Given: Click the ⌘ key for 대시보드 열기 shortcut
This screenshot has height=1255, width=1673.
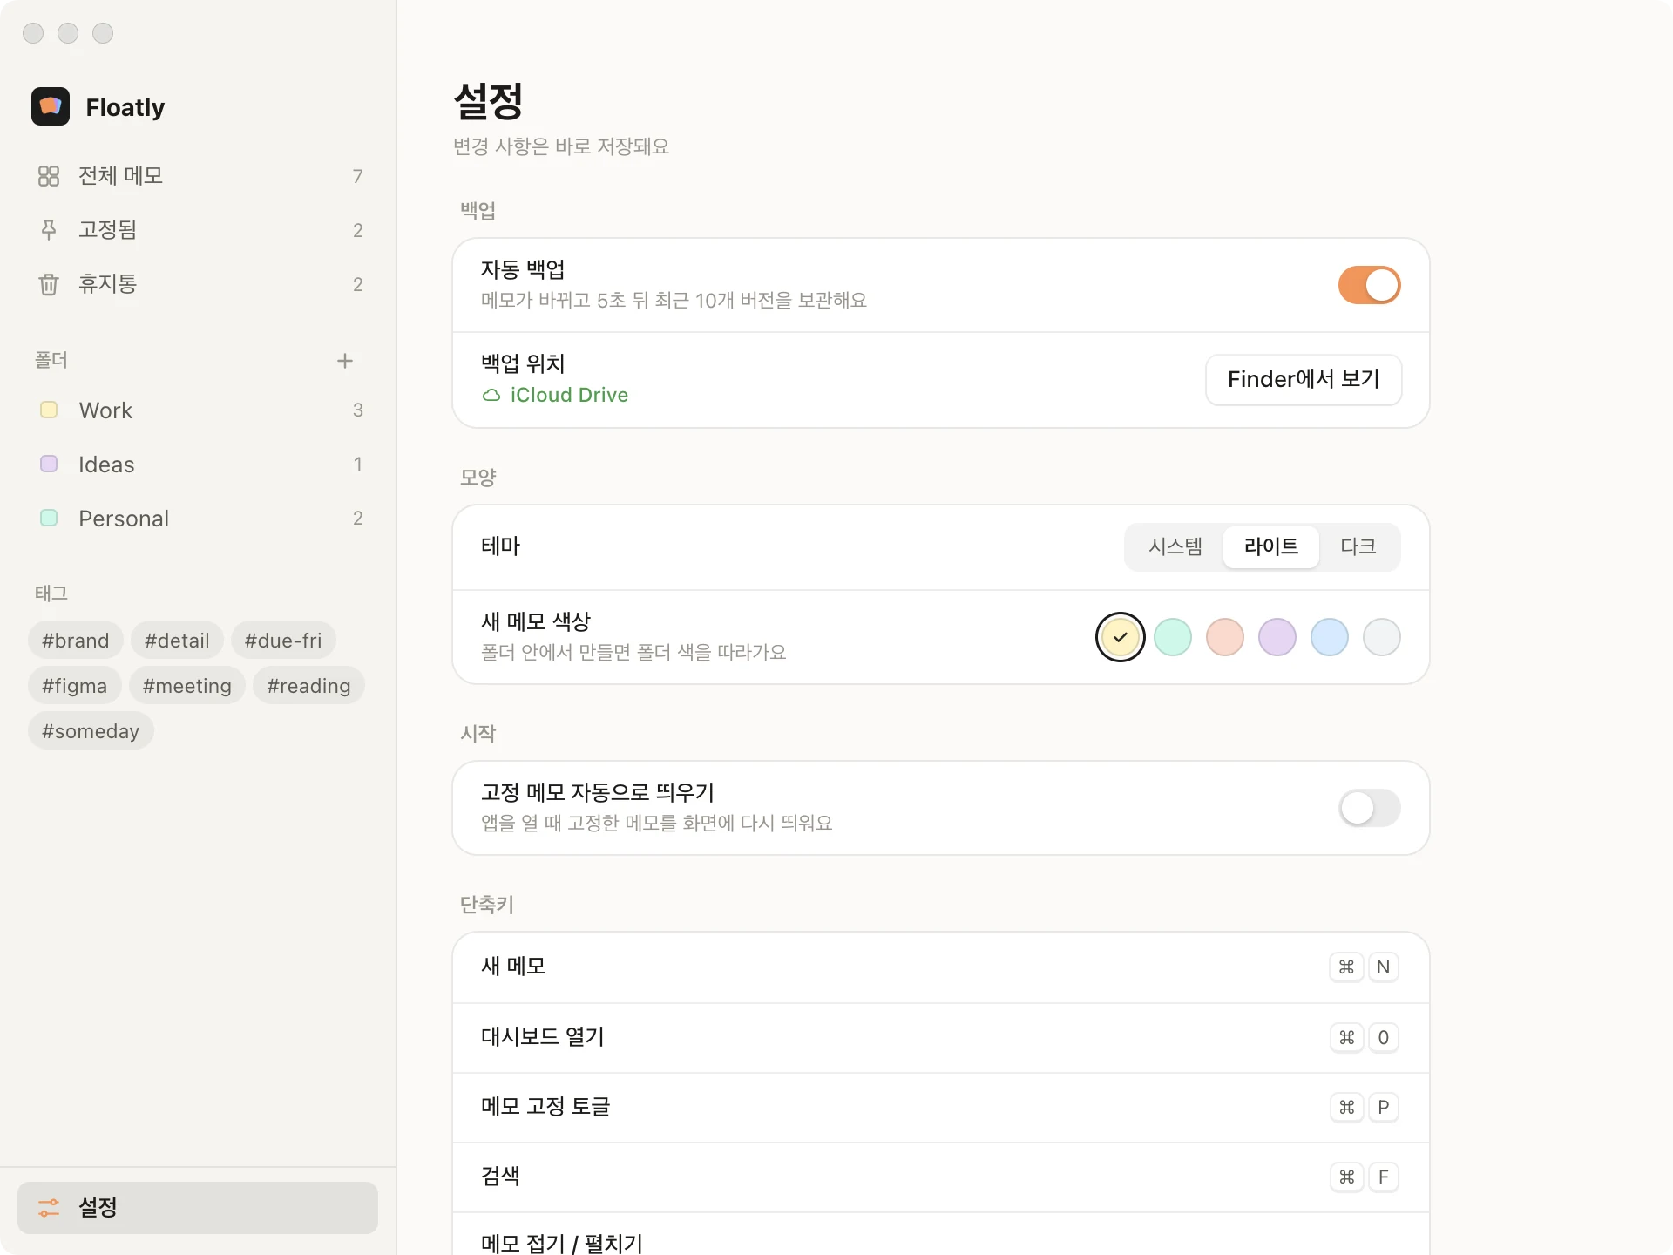Looking at the screenshot, I should point(1346,1038).
